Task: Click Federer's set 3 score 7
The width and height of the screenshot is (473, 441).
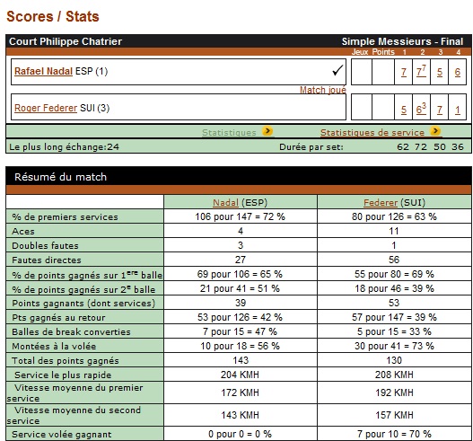Action: click(x=440, y=110)
